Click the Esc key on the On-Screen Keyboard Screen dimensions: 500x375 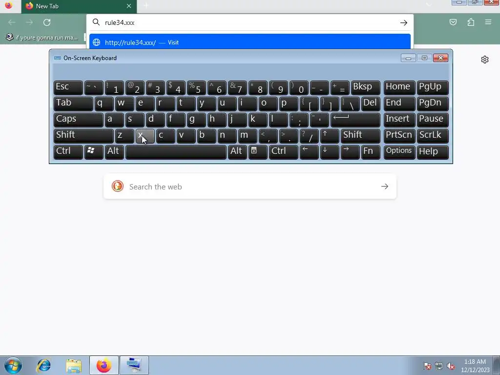[x=68, y=87]
